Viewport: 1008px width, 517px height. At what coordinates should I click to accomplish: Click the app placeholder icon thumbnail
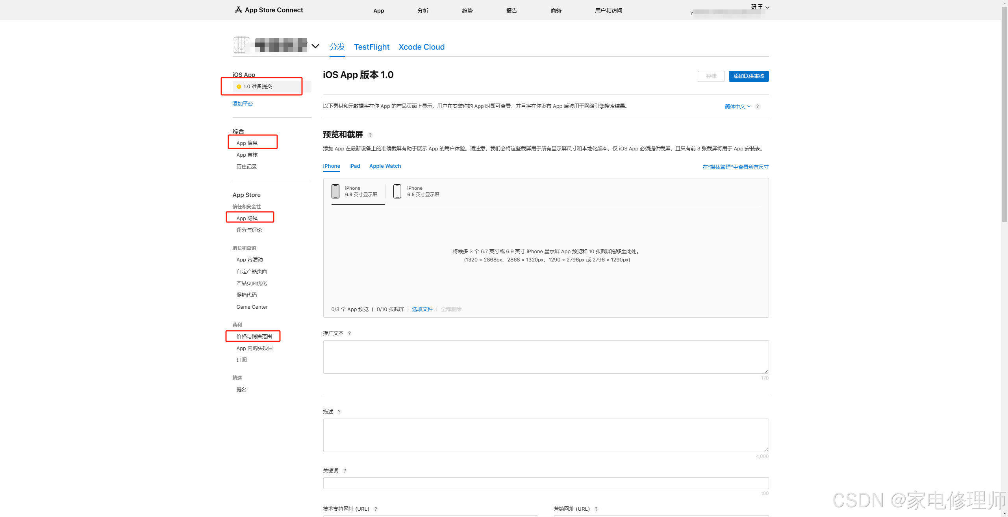tap(241, 45)
